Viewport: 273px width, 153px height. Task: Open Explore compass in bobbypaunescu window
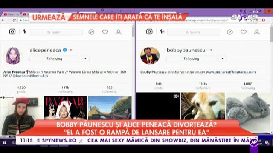pyautogui.click(x=229, y=32)
